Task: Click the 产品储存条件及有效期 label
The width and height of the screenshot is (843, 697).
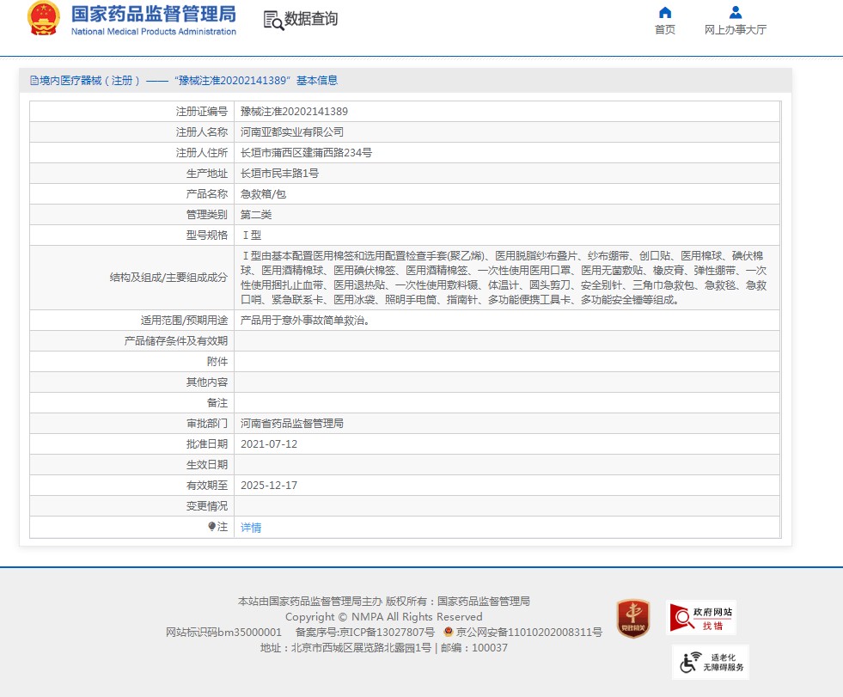Action: click(176, 341)
